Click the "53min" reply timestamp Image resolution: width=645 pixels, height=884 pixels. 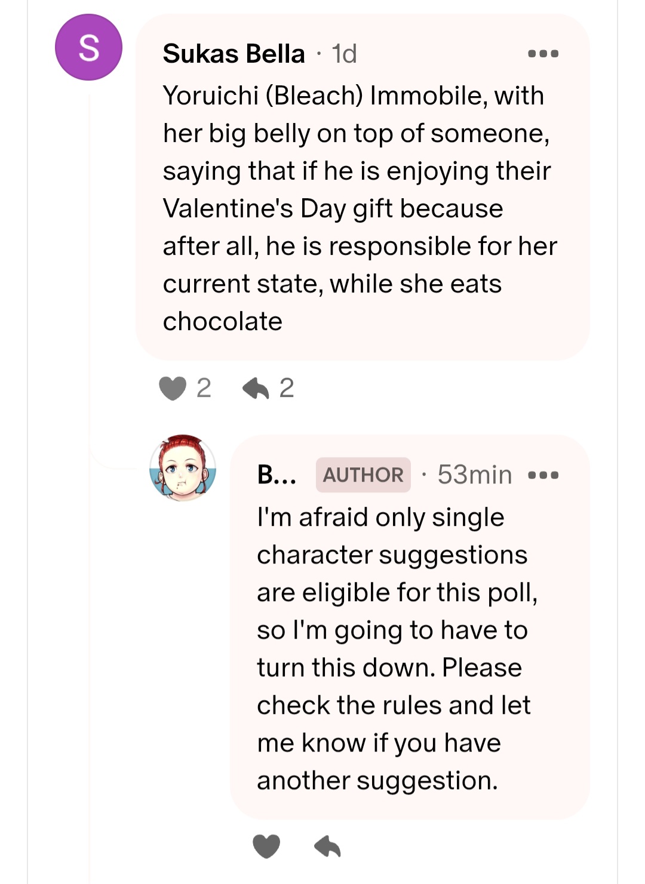[x=475, y=475]
